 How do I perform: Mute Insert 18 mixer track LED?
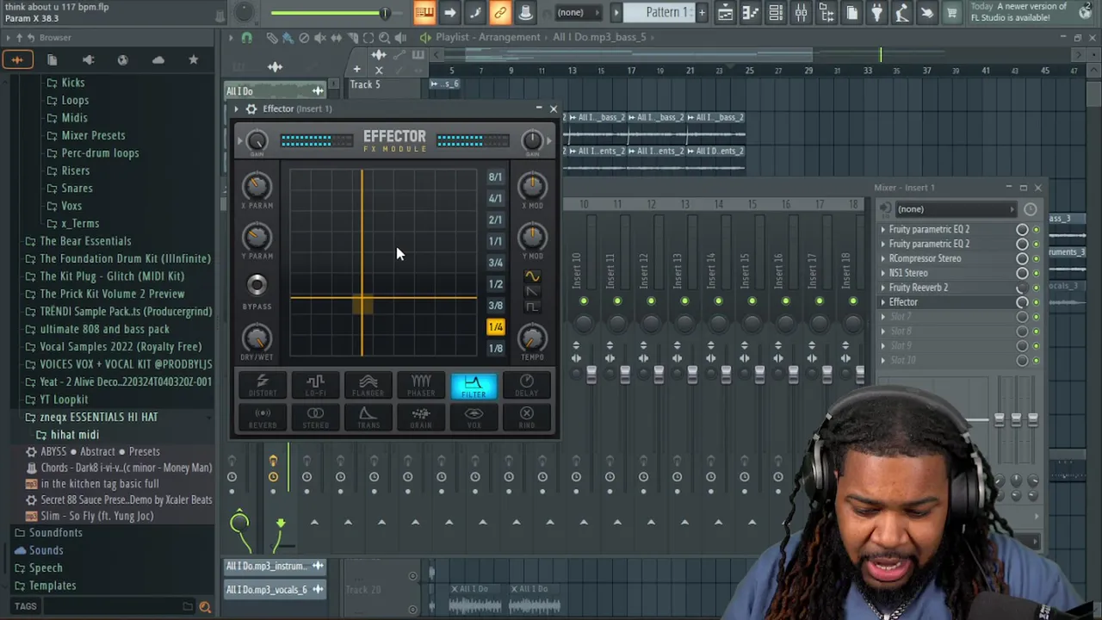coord(852,301)
